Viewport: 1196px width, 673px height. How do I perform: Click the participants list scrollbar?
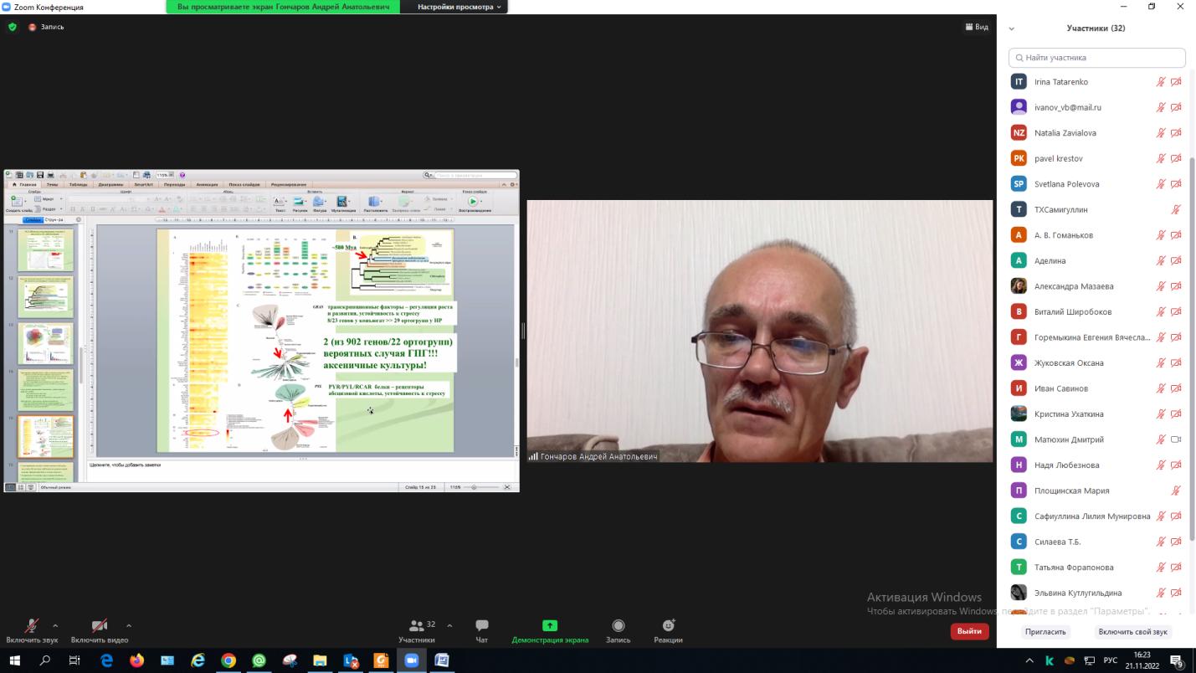tap(1192, 251)
